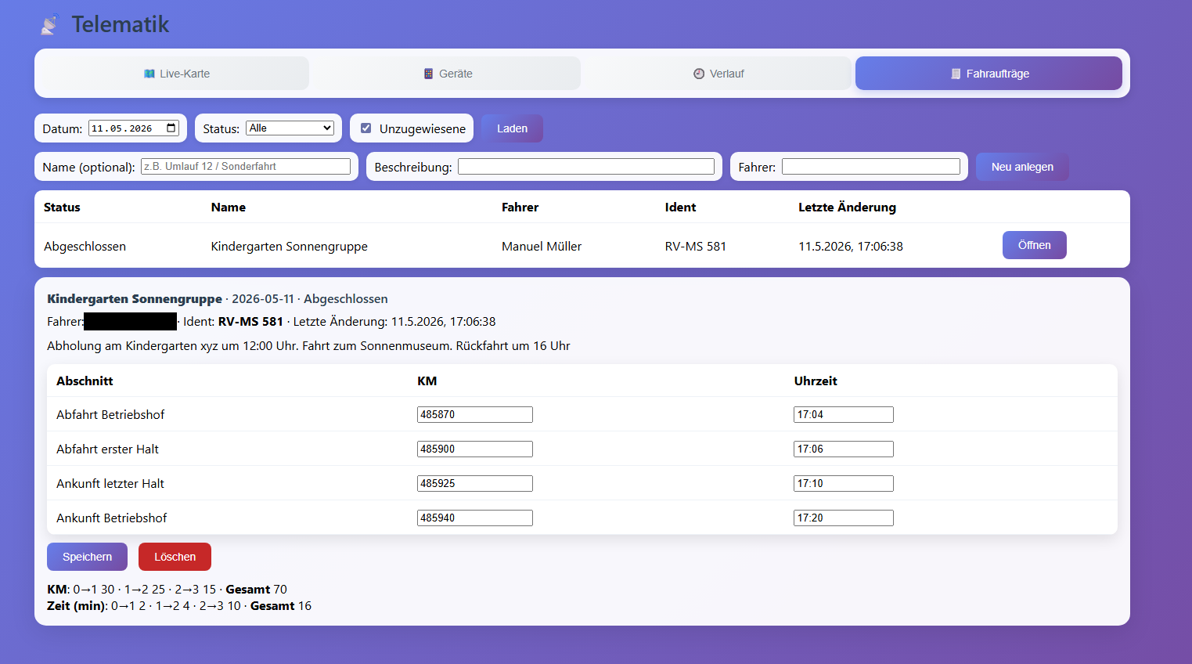Click the order description text about Sonnenmuseum
The width and height of the screenshot is (1192, 664).
coord(308,345)
